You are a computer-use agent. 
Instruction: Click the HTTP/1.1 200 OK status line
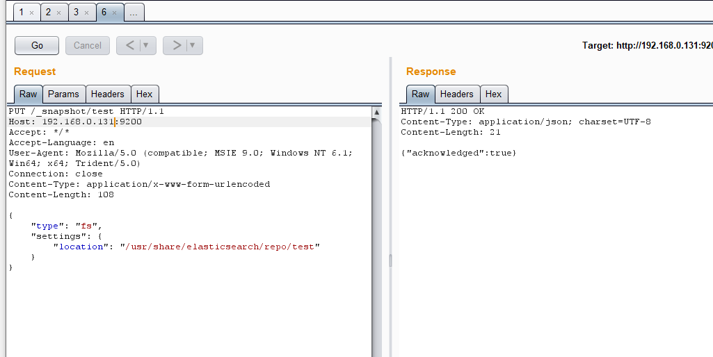pyautogui.click(x=442, y=111)
